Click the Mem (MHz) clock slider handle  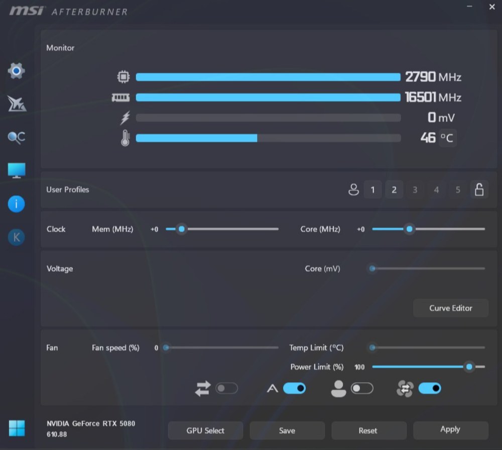click(182, 229)
